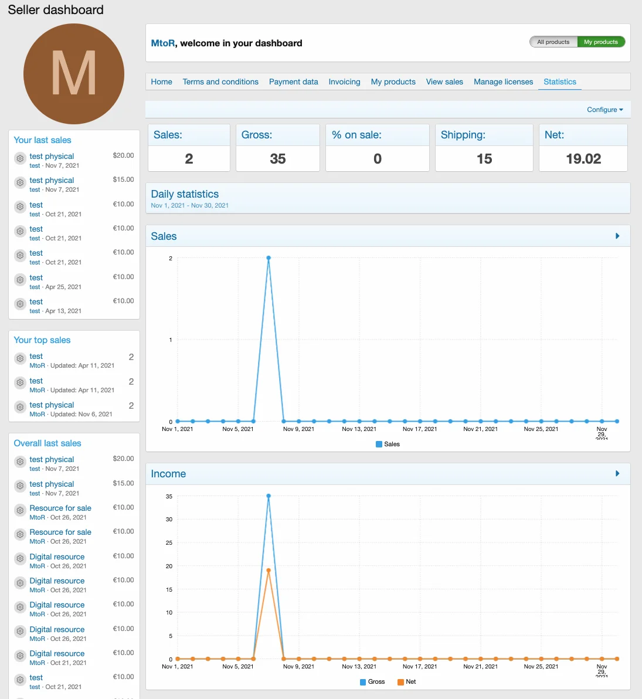Click the gear icon beside test sale from Apr 13, 2021

[x=20, y=304]
